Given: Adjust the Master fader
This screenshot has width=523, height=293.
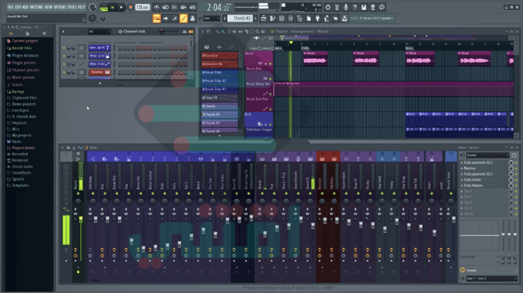Looking at the screenshot, I should point(81,219).
